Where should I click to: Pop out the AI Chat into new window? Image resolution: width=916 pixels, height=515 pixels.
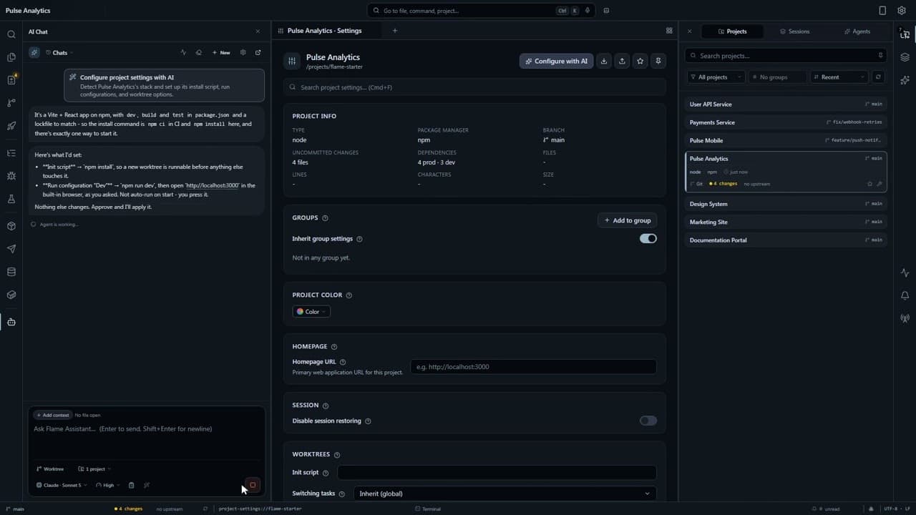pyautogui.click(x=258, y=52)
